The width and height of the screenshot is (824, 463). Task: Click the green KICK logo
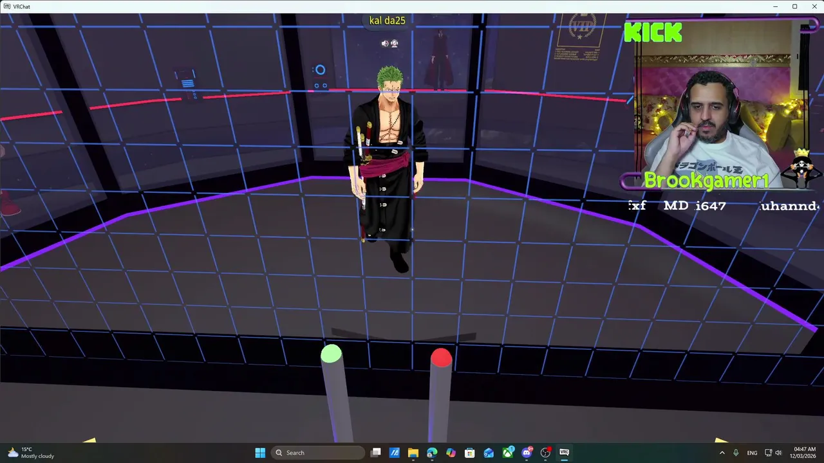point(653,33)
